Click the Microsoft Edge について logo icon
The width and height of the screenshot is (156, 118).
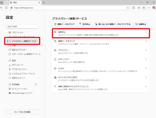[10, 93]
